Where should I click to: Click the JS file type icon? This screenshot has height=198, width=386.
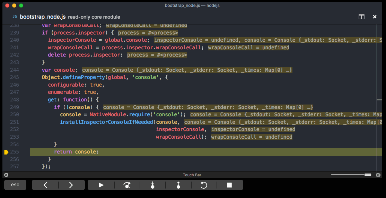(x=15, y=17)
